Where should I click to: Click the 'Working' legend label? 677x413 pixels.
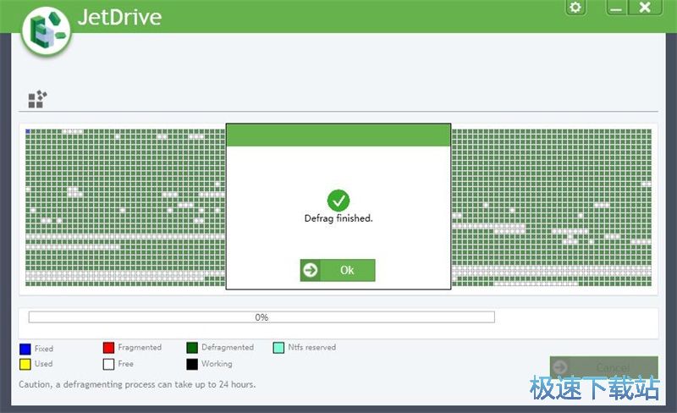coord(217,364)
